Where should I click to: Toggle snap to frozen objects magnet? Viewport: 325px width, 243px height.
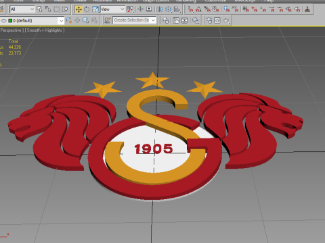(226, 9)
